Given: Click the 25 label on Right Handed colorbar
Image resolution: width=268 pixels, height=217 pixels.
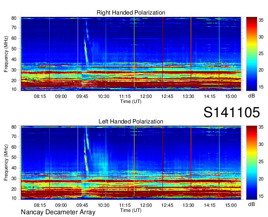Looking at the screenshot, I should point(261,53).
